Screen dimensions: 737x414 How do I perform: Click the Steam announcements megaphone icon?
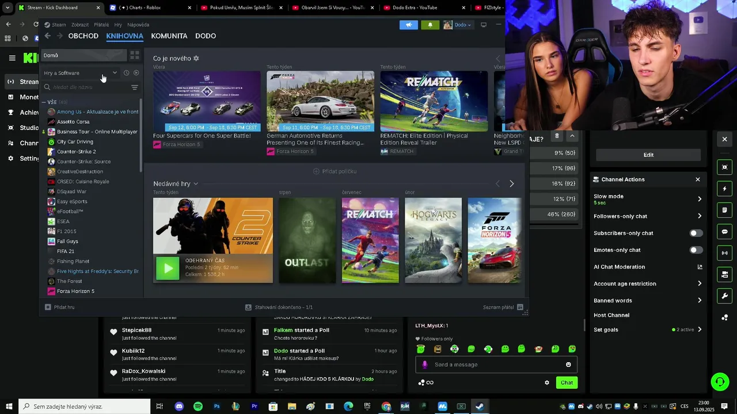(x=409, y=25)
